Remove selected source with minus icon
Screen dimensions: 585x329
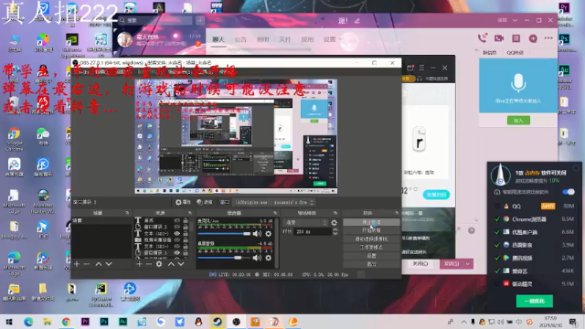[149, 264]
